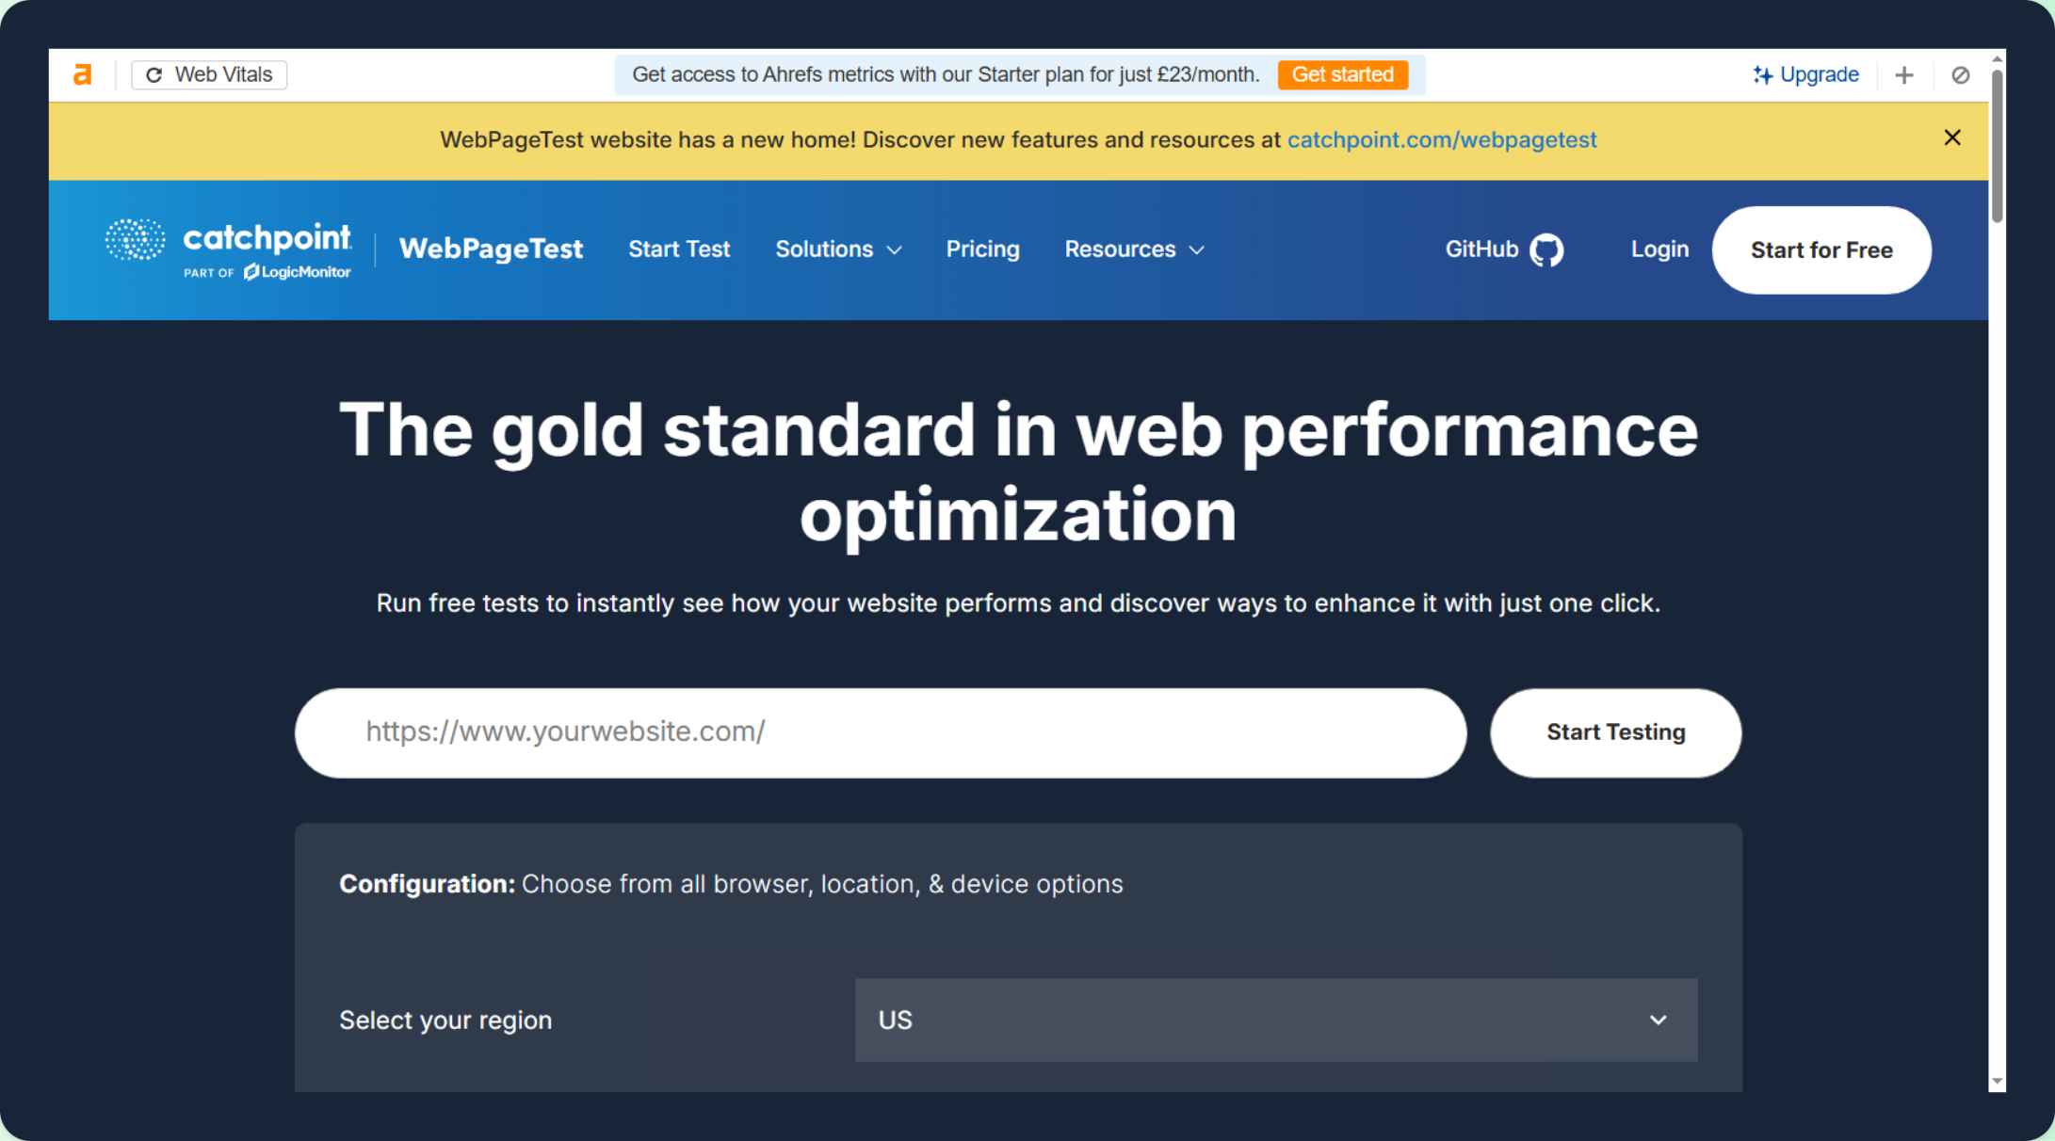The height and width of the screenshot is (1141, 2055).
Task: Click the plus icon in Ahrefs toolbar
Action: click(x=1903, y=75)
